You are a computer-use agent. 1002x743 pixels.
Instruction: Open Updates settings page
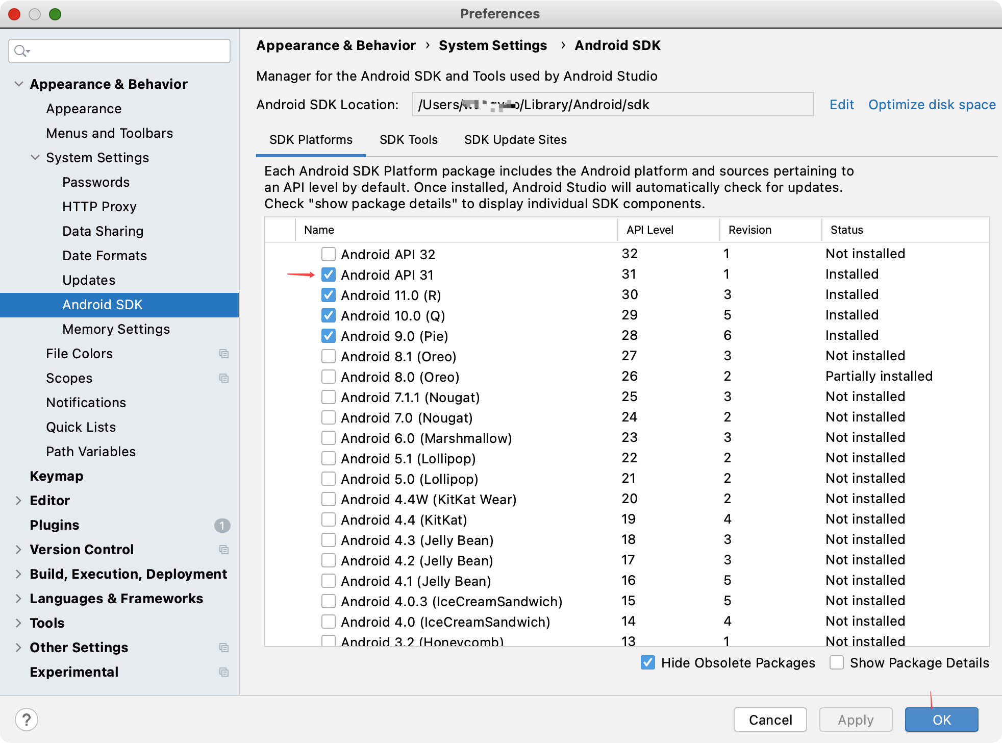point(89,280)
